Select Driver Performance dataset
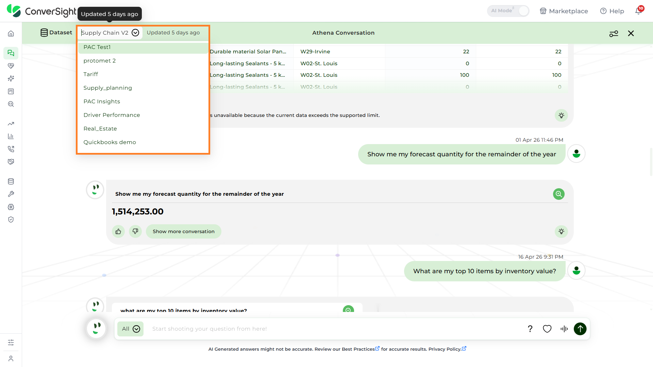 tap(143, 115)
